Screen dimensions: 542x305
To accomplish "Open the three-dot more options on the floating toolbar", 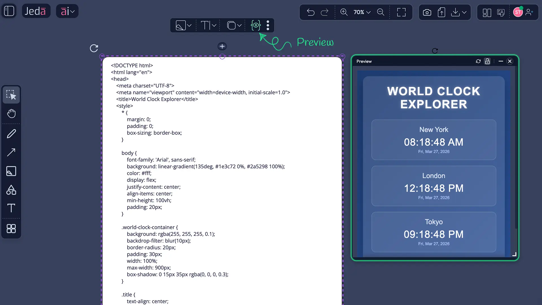I will [268, 25].
